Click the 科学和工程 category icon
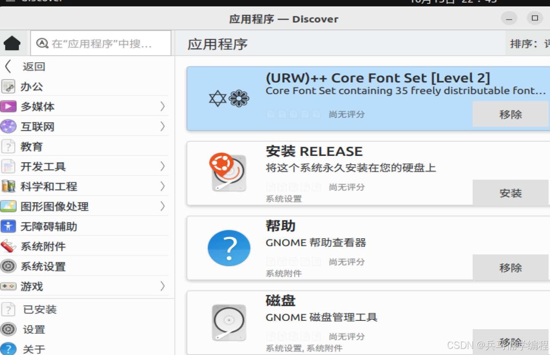 coord(8,186)
